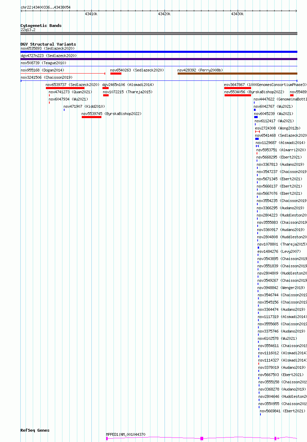307x442 pixels.
Task: Click nsv5669841 (Ebert2021) label
Action: 283,411
